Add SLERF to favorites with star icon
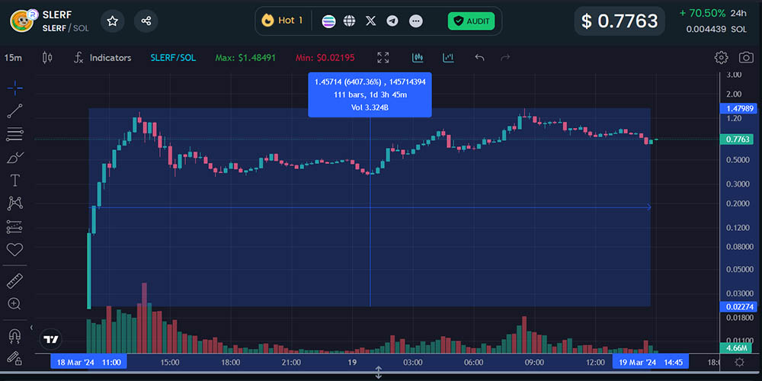This screenshot has height=381, width=762. click(112, 21)
